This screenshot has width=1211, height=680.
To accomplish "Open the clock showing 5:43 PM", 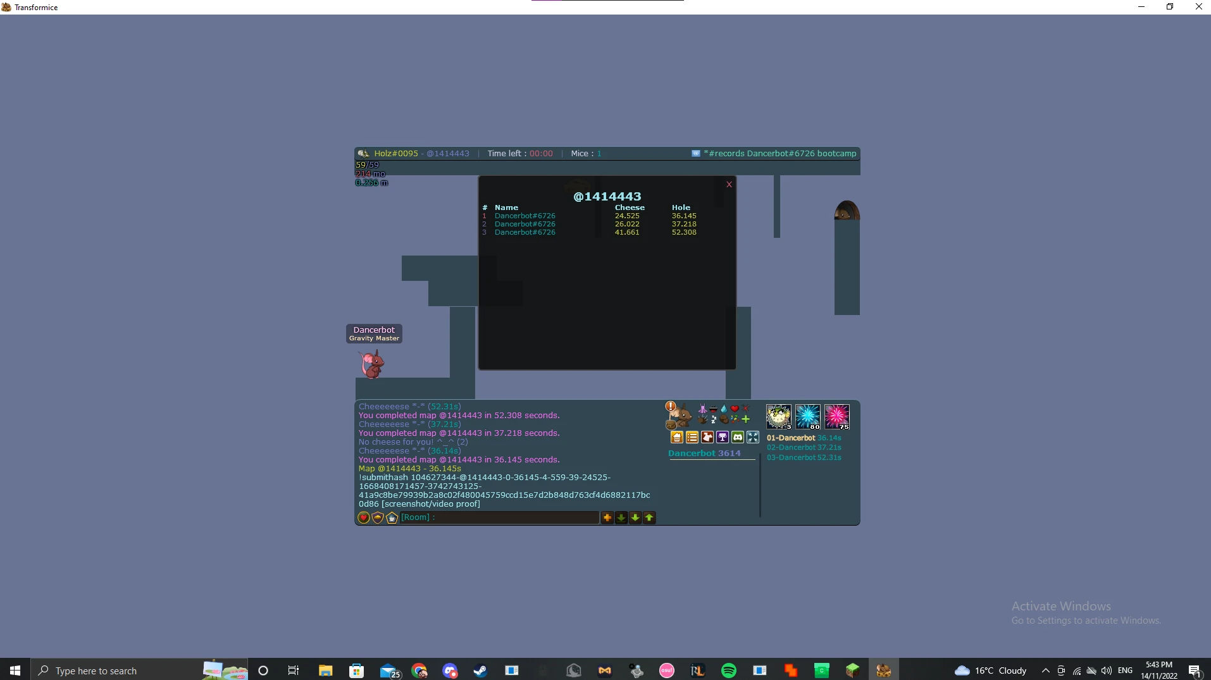I will pyautogui.click(x=1158, y=670).
